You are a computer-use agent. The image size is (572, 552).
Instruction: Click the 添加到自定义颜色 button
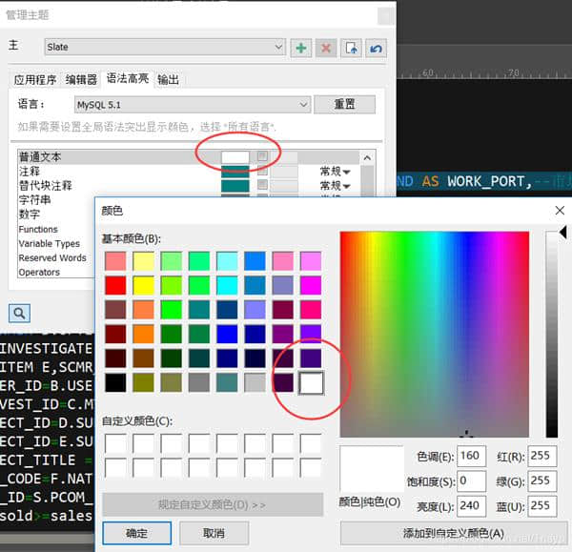(454, 533)
